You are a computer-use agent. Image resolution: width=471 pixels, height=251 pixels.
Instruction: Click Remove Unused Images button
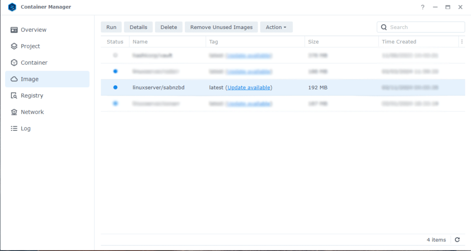(x=221, y=27)
